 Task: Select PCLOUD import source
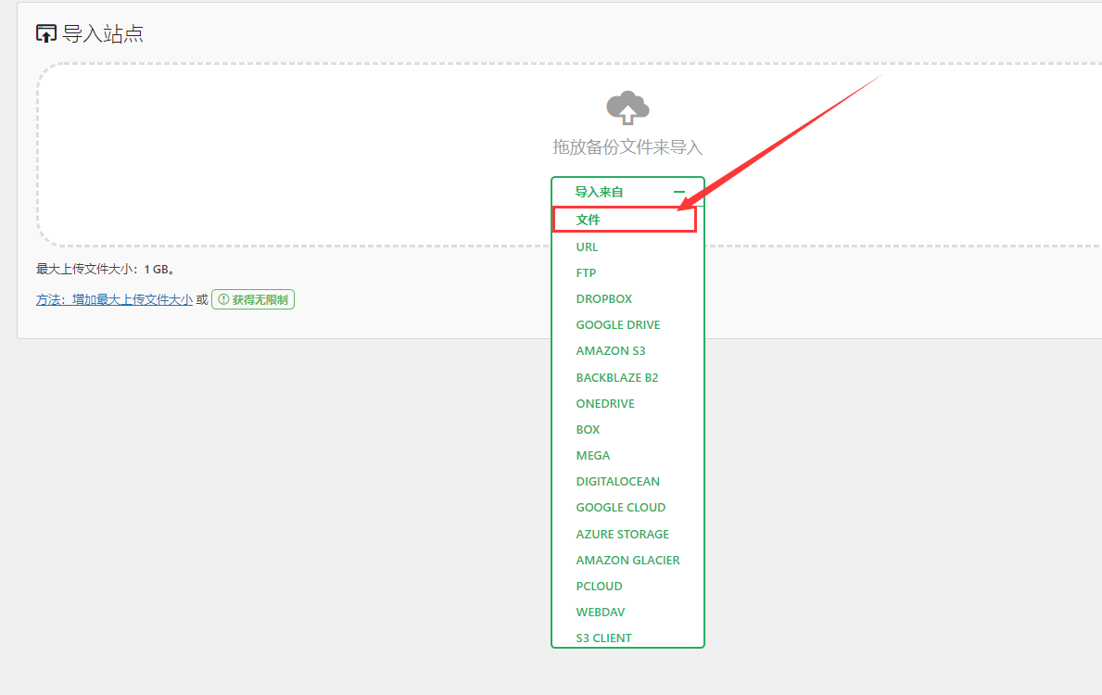tap(599, 586)
